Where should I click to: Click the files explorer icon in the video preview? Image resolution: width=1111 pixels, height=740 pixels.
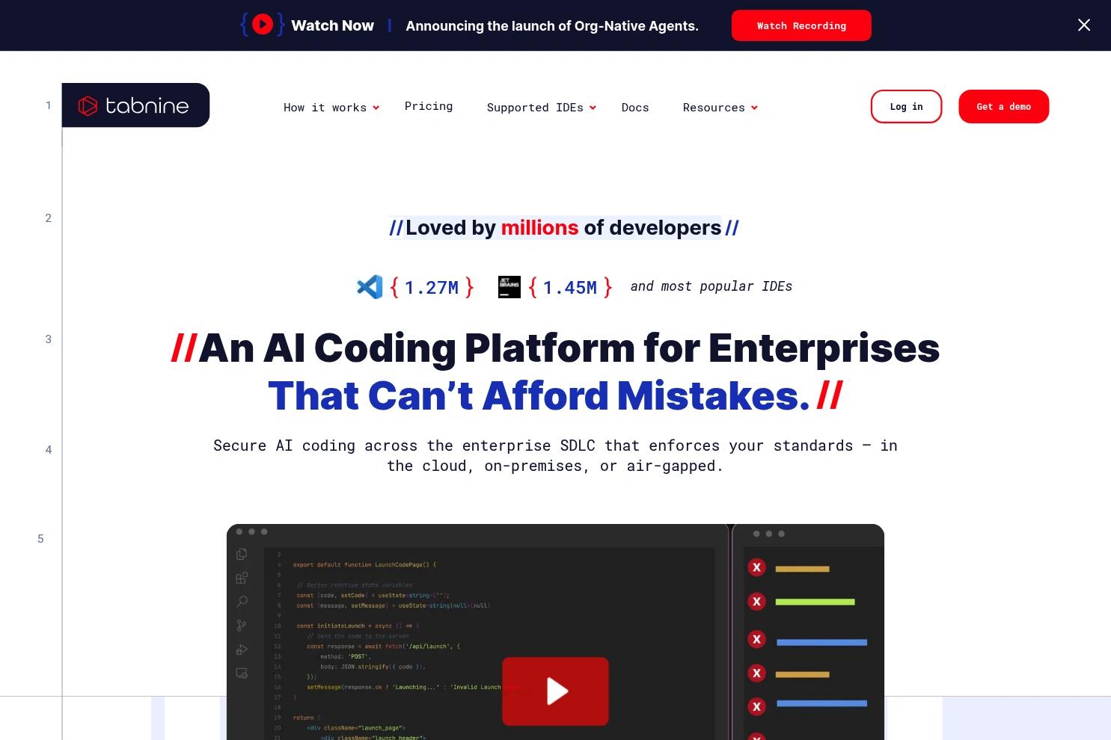click(x=242, y=554)
